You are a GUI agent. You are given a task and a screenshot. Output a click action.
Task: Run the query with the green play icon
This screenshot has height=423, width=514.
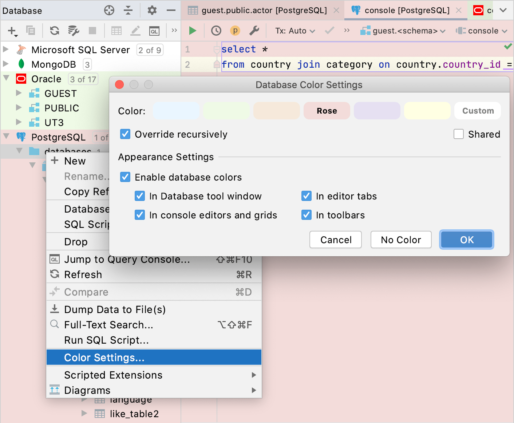tap(192, 31)
